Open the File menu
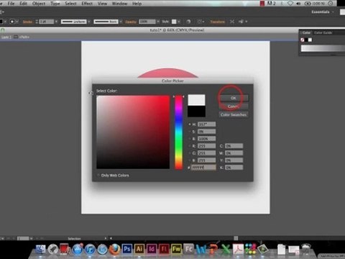 pyautogui.click(x=11, y=4)
